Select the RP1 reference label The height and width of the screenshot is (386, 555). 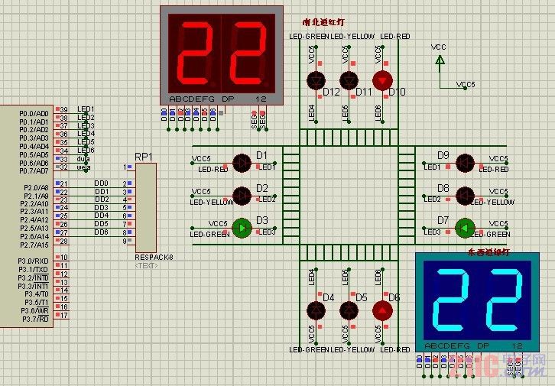144,157
